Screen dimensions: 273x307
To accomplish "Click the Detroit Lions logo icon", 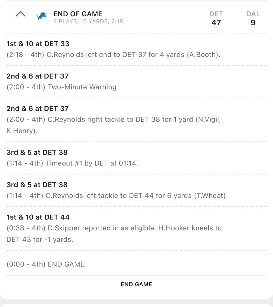I will click(41, 16).
